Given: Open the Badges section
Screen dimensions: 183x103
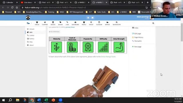Looking at the screenshot, I should coord(60,23).
